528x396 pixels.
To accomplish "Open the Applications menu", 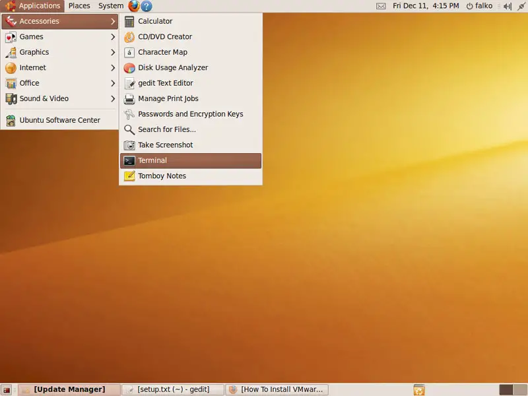I will click(32, 6).
